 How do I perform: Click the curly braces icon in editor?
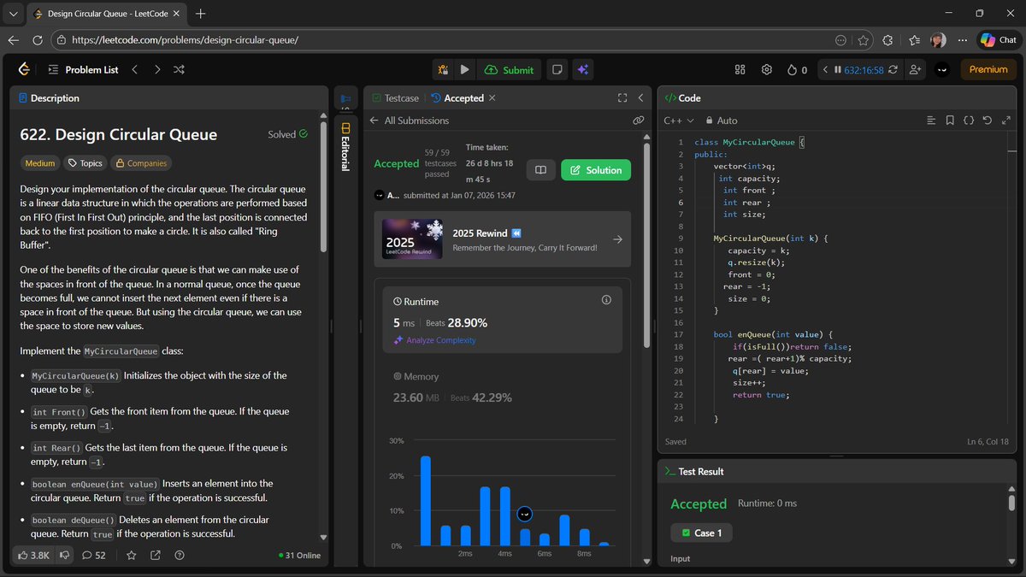coord(969,121)
